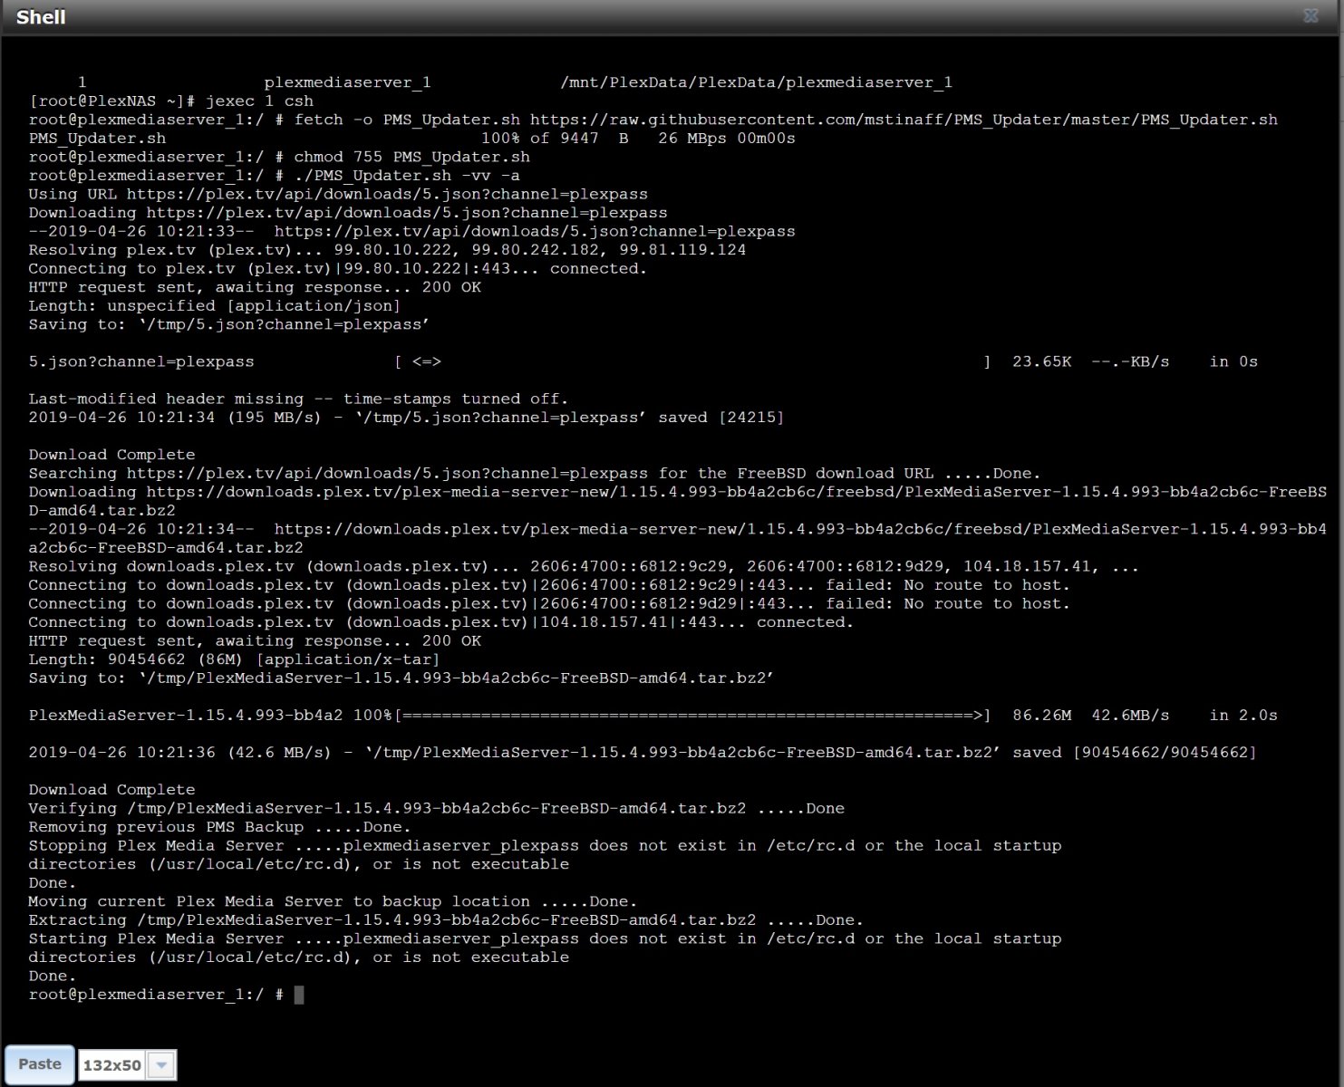Click 'Resolving downloads.plex.tv' line
The width and height of the screenshot is (1344, 1087).
(x=584, y=566)
